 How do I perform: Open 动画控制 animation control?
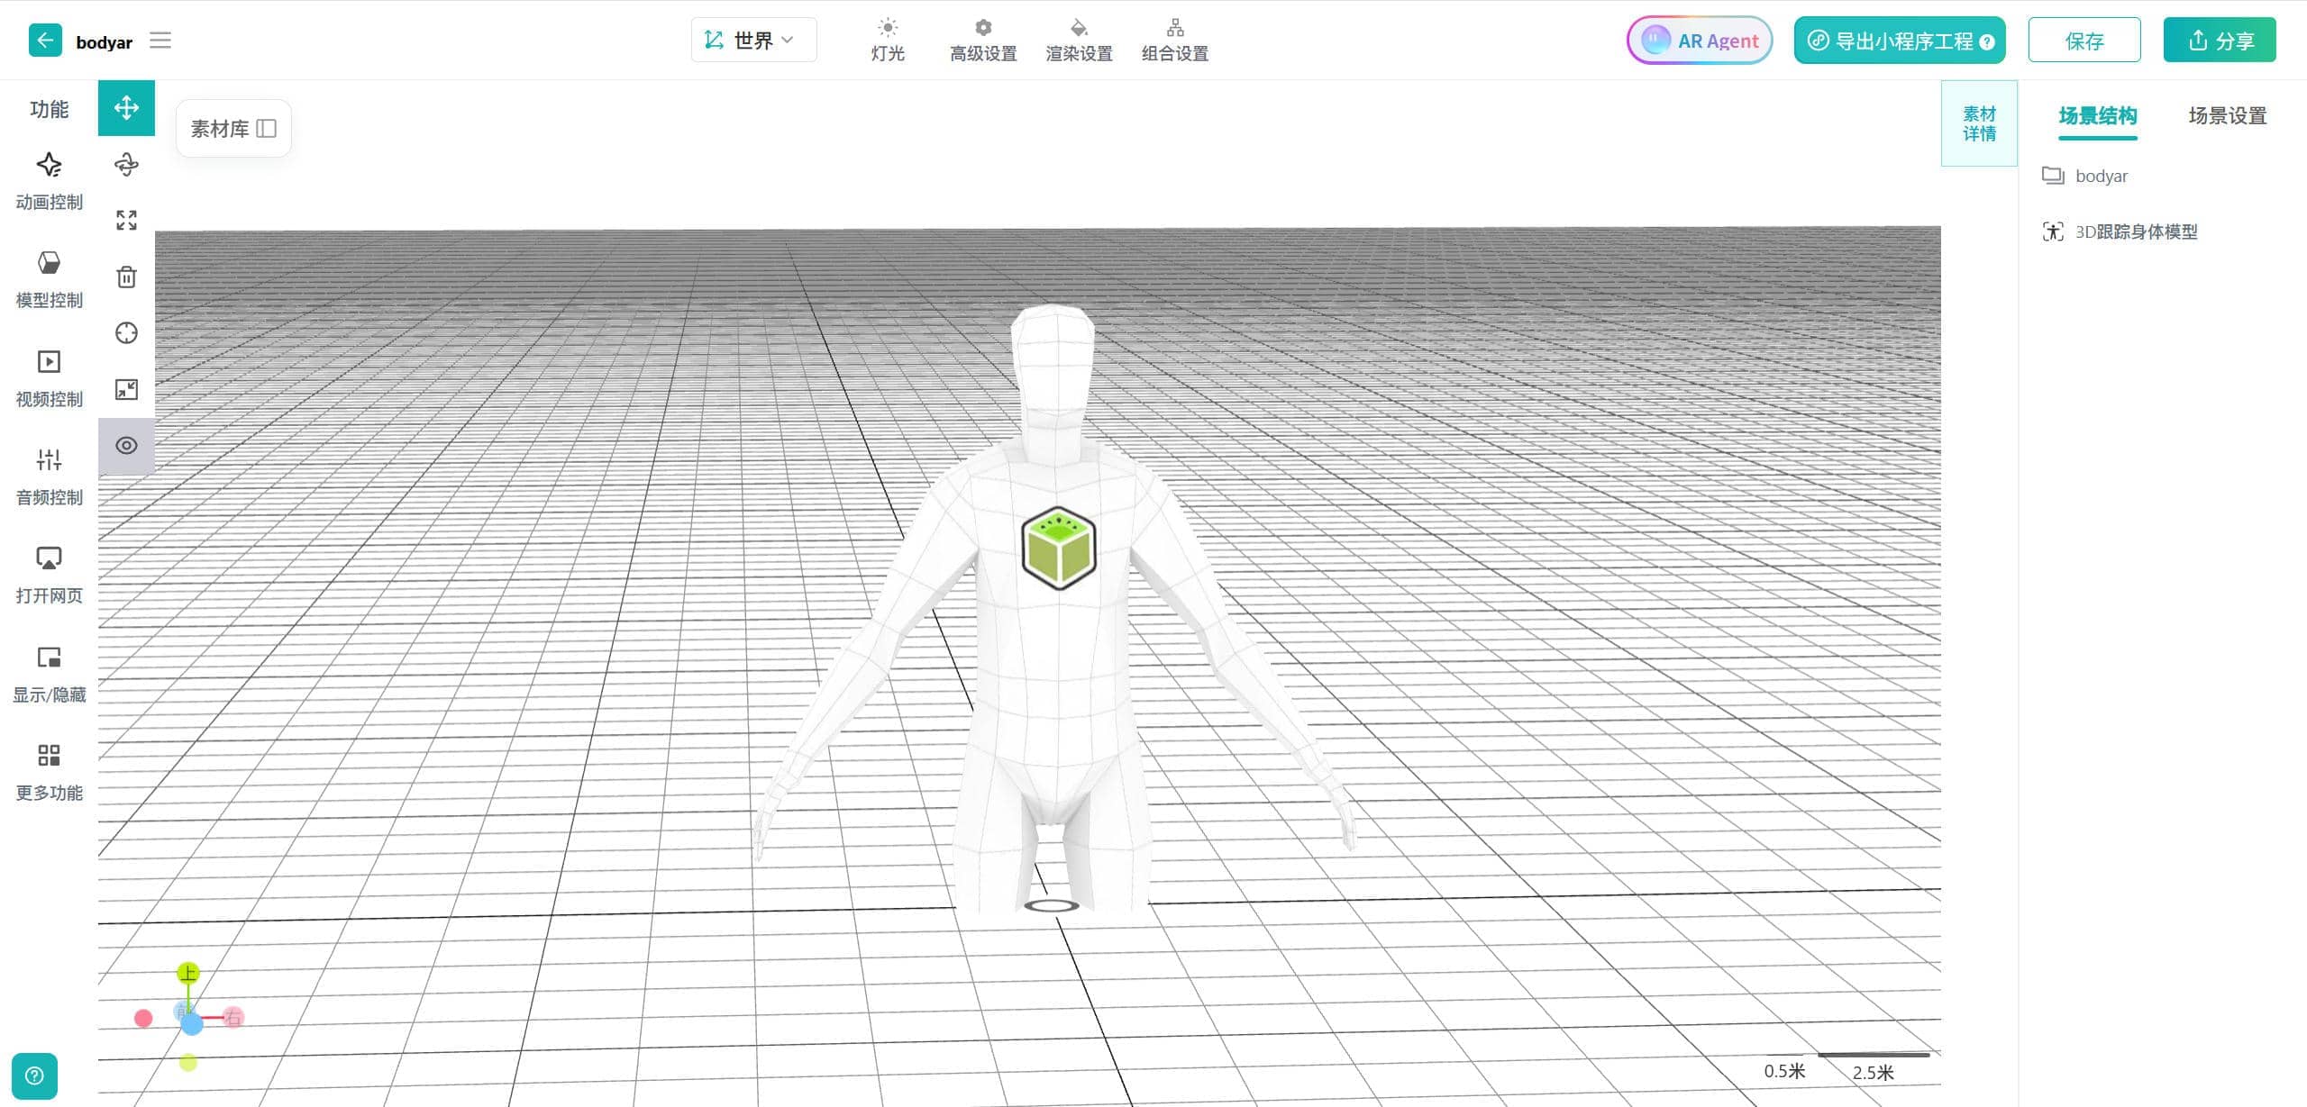(x=49, y=181)
